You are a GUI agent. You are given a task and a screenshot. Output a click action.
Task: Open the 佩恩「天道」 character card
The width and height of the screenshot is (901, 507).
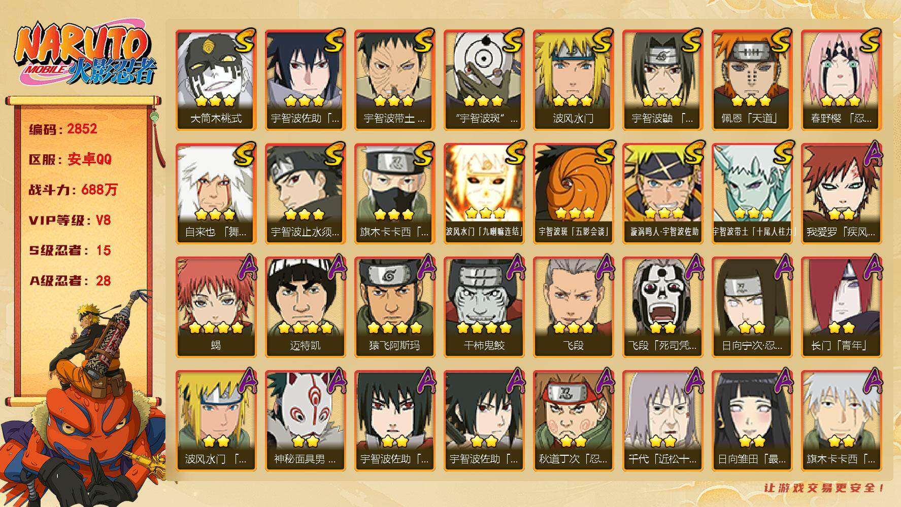(x=752, y=80)
